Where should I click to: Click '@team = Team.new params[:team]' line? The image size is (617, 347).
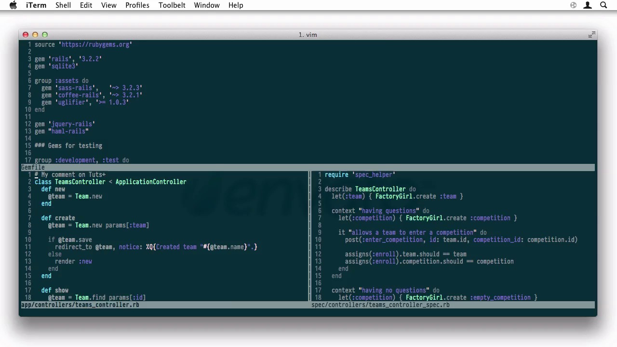pos(98,225)
